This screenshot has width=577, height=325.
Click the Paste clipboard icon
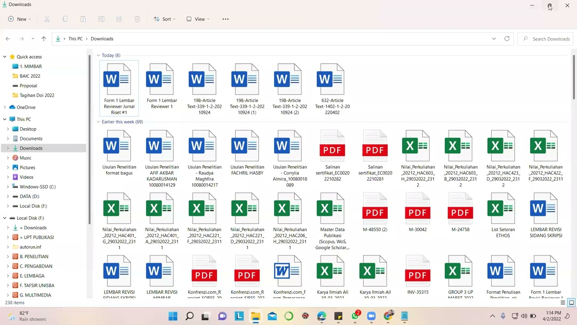click(x=83, y=19)
